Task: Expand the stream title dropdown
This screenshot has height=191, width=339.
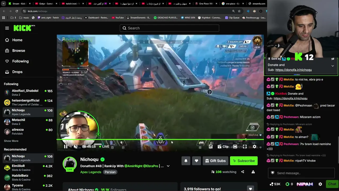Action: tap(168, 166)
